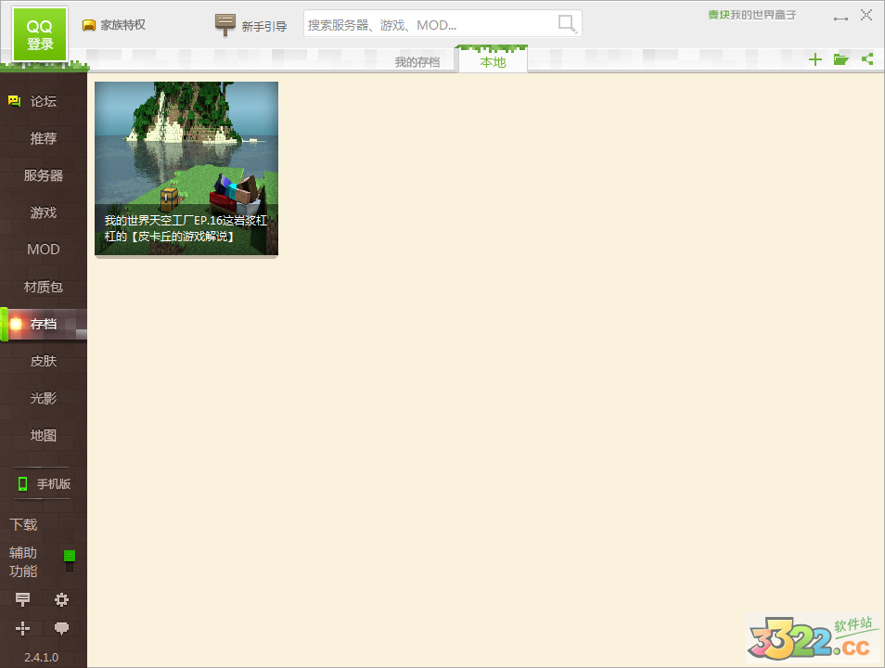Close the 我的世界盒子 window
Viewport: 885px width, 668px height.
pyautogui.click(x=866, y=15)
